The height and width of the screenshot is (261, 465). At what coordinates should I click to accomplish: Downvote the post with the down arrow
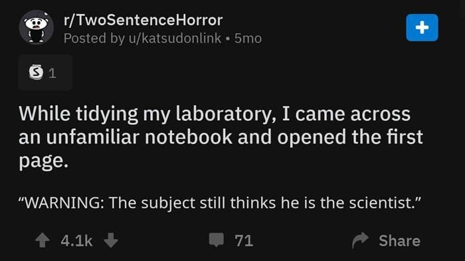(111, 240)
